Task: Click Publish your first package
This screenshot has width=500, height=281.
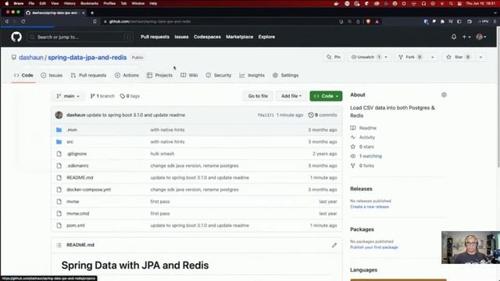Action: [374, 247]
